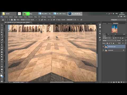Screen dimensions: 127x95
Task: Select the Hand tool
Action: pyautogui.click(x=2, y=69)
